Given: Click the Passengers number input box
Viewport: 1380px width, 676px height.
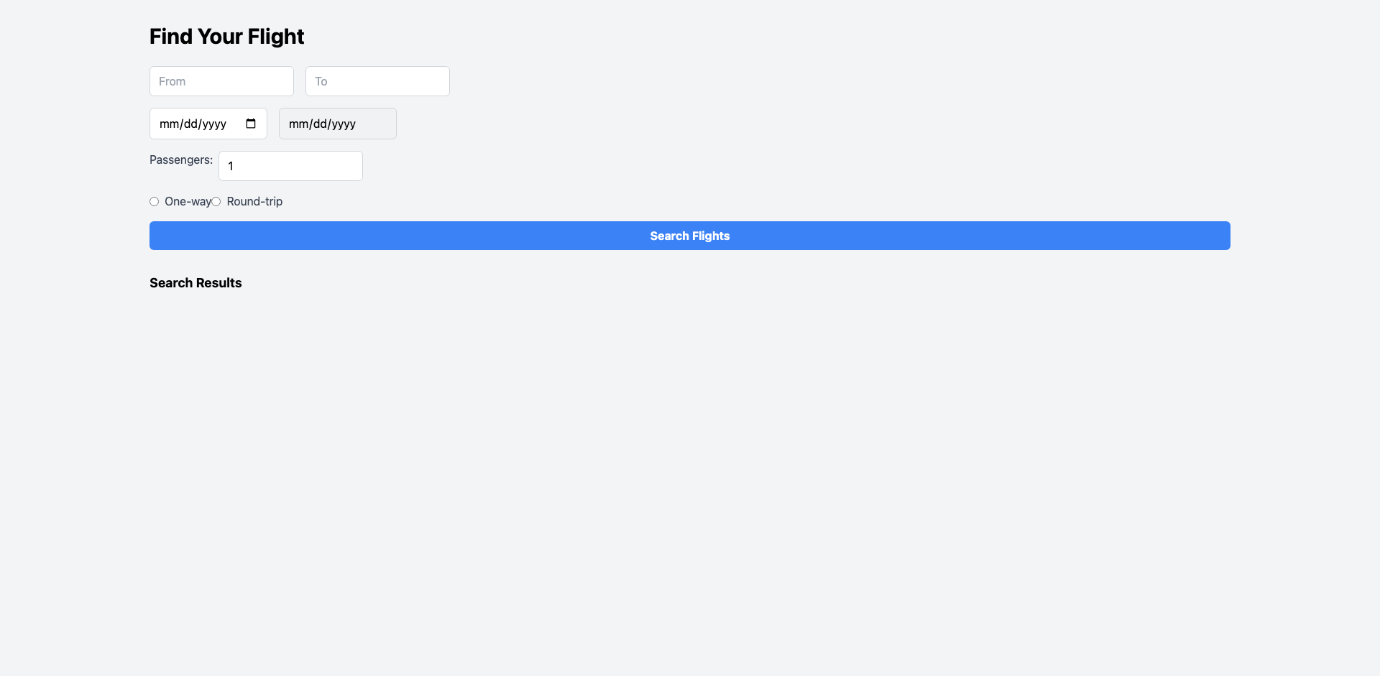Looking at the screenshot, I should coord(290,166).
